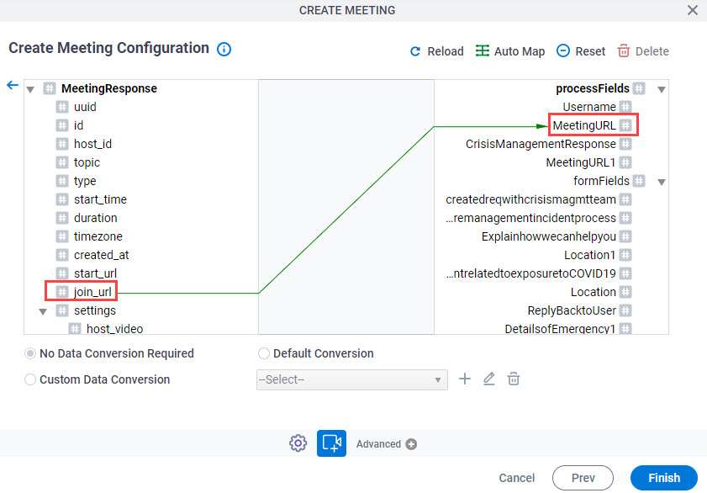
Task: Select the Explainhowwecanhelpyou field label
Action: point(549,236)
